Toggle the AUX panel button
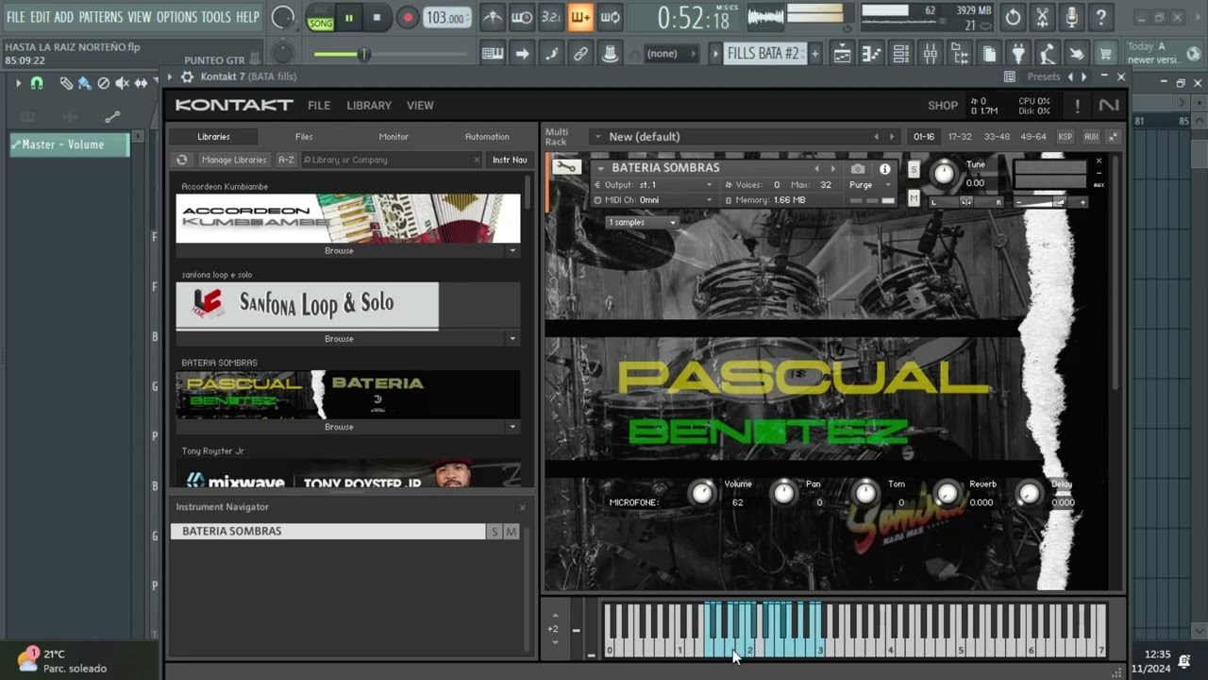Image resolution: width=1208 pixels, height=680 pixels. [1091, 137]
